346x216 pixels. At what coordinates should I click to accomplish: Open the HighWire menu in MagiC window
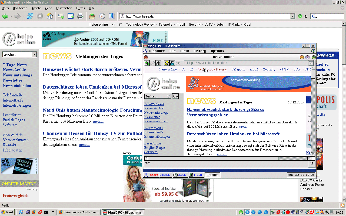(x=157, y=51)
